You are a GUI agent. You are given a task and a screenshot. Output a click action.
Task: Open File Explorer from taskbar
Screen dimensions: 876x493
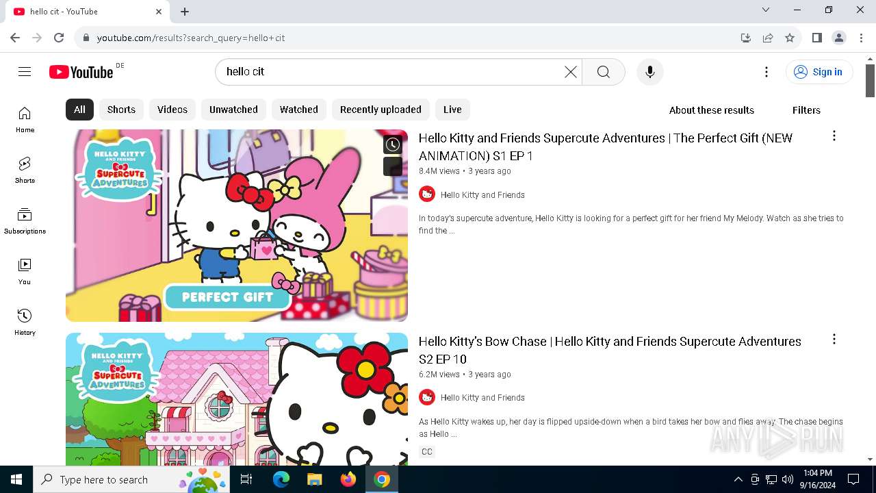point(315,479)
